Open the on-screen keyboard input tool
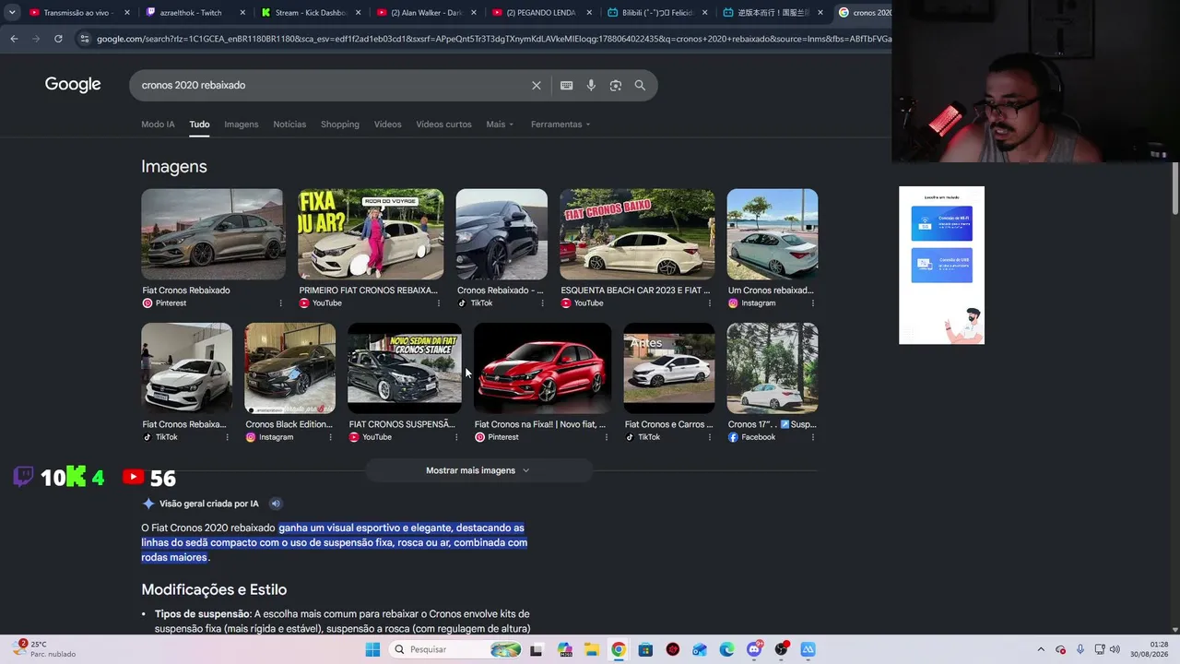1180x664 pixels. tap(566, 85)
